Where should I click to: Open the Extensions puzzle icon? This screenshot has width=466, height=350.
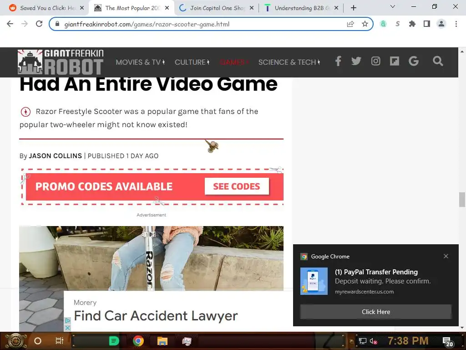[x=412, y=24]
